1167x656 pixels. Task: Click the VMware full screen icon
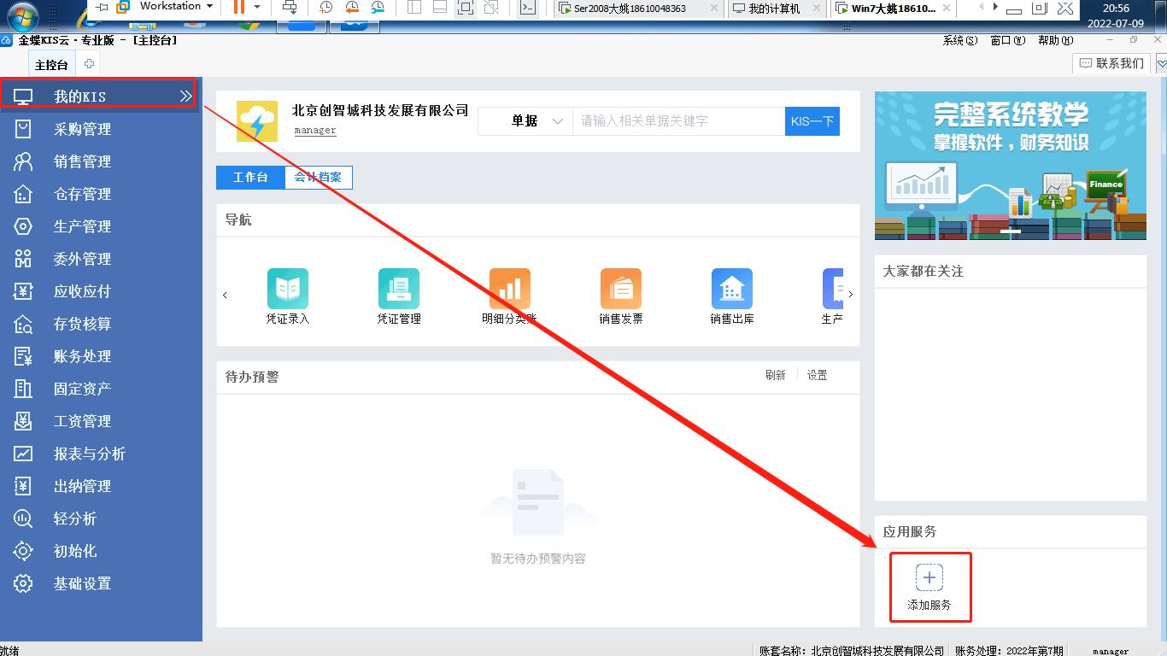(466, 8)
